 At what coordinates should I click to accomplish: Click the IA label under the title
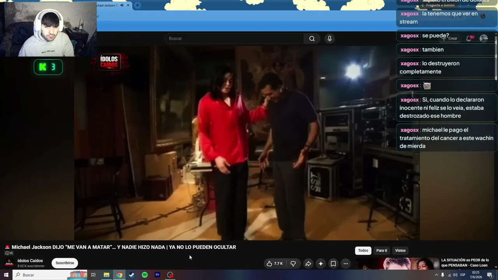(9, 253)
